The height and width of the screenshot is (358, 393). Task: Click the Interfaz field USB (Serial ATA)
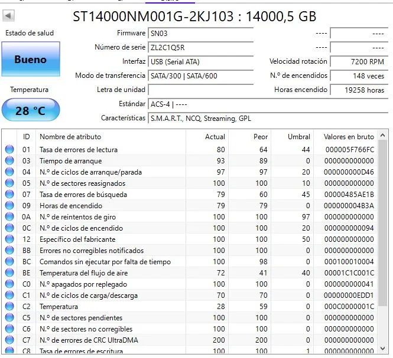coord(200,61)
